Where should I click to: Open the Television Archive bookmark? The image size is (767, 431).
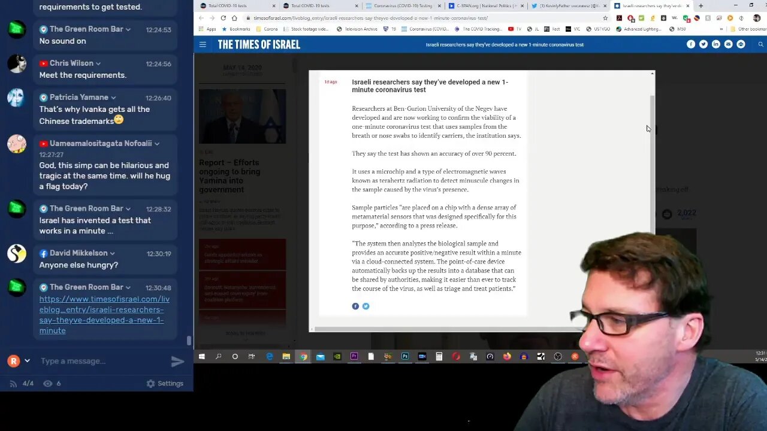[357, 29]
